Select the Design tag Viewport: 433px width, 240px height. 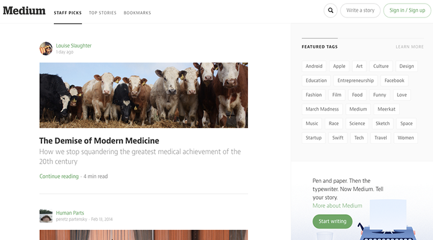[x=407, y=66]
